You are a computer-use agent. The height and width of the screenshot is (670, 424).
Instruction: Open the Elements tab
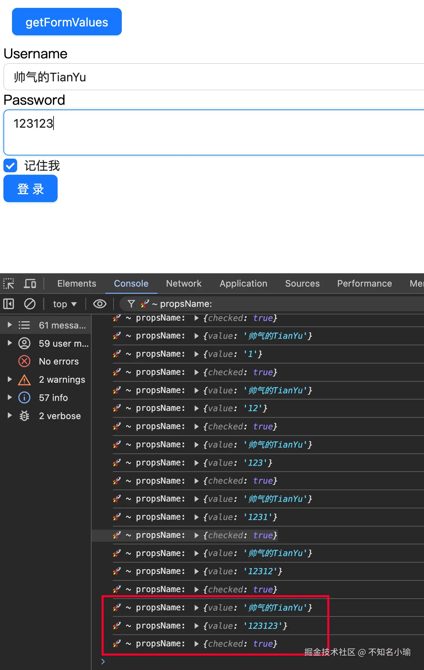tap(77, 284)
